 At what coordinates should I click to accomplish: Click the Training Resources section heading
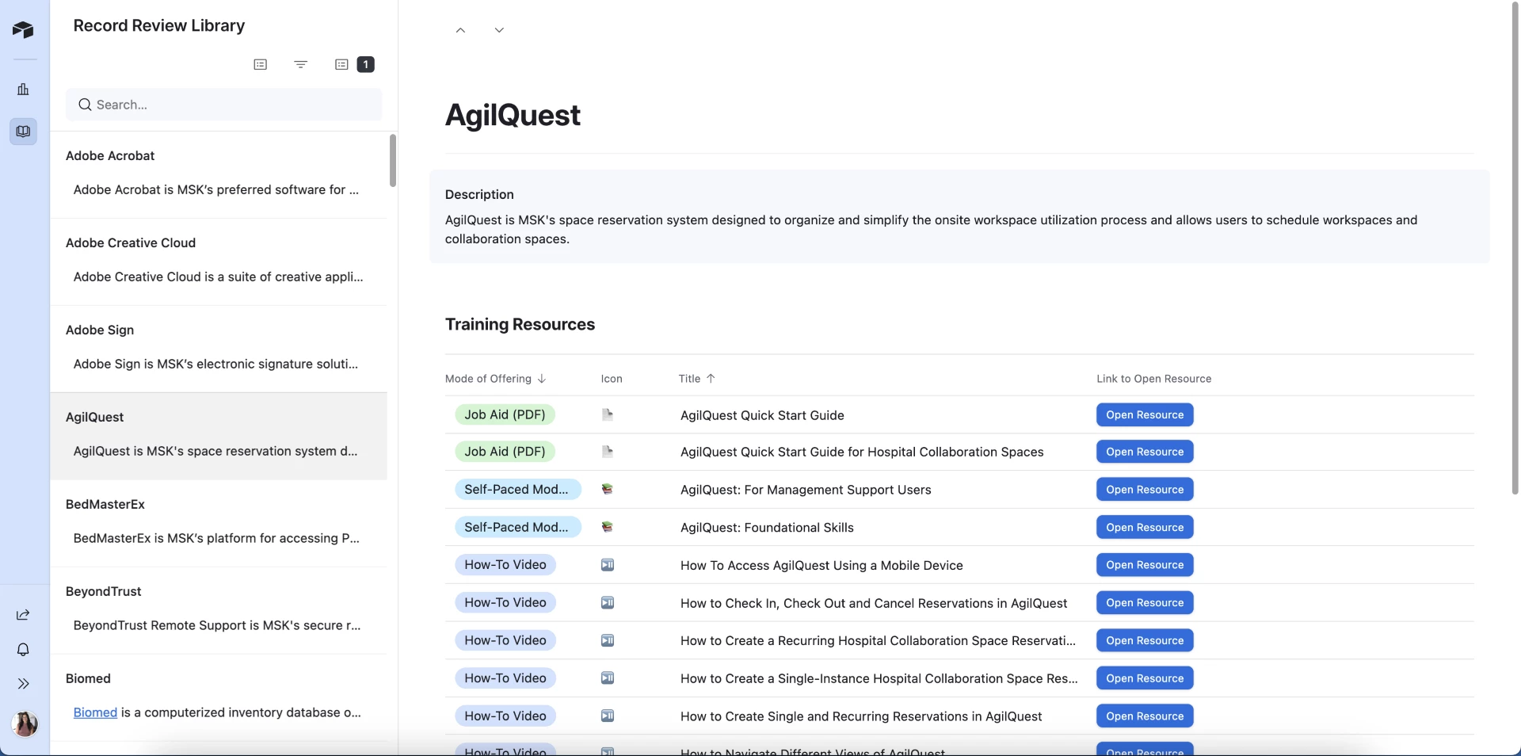click(520, 324)
